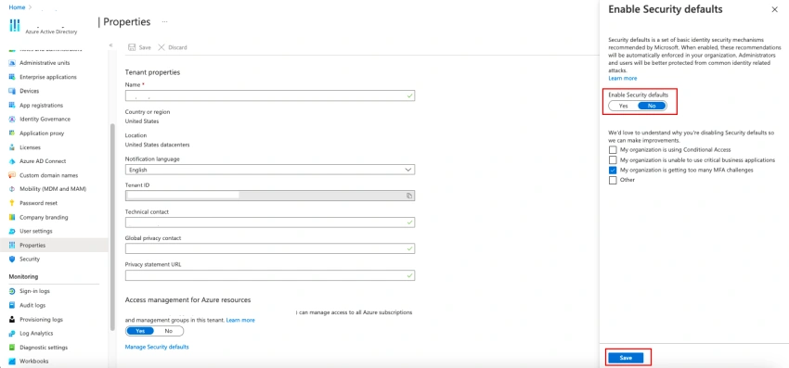Click the Application proxy sidebar icon
Screen dimensions: 789x368
click(12, 133)
